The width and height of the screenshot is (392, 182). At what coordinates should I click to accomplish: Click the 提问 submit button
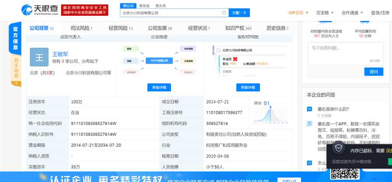(374, 72)
